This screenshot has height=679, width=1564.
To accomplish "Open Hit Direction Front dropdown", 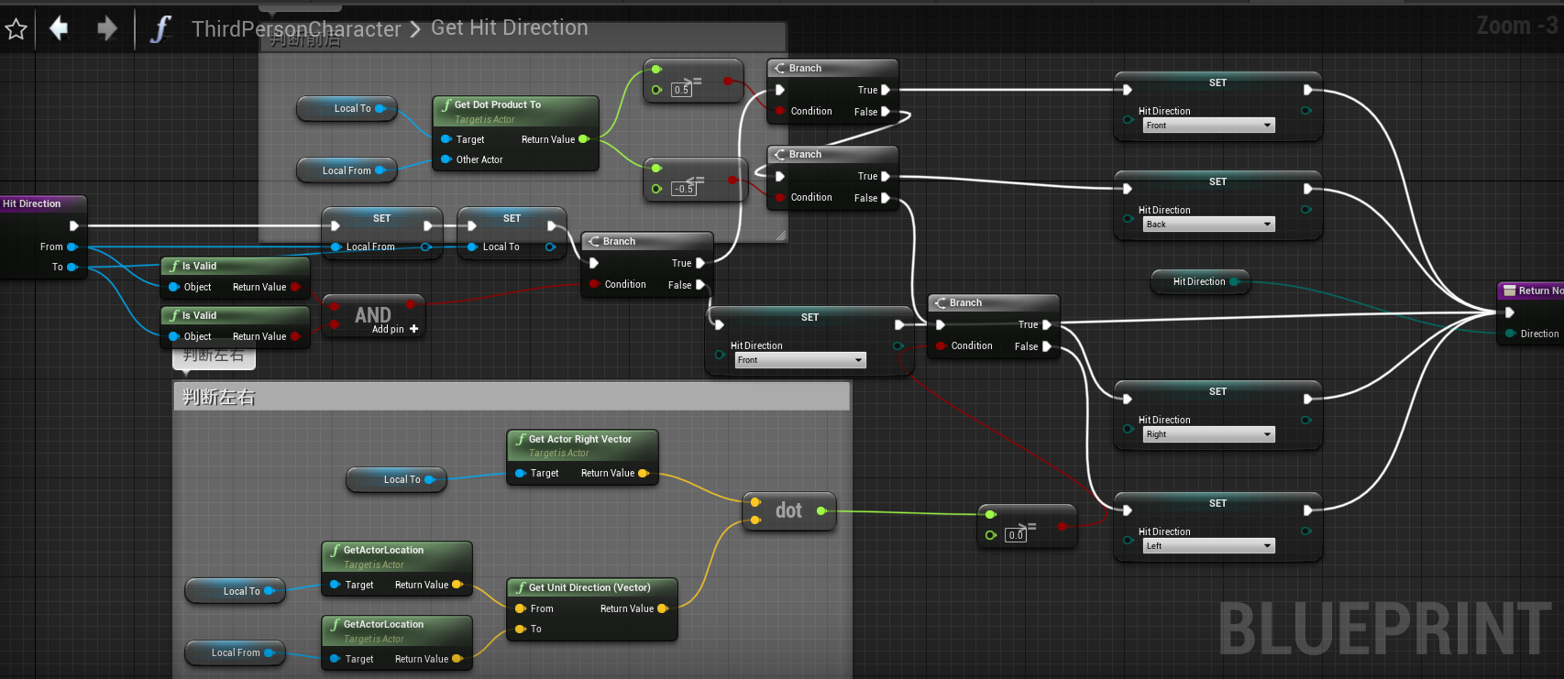I will [1208, 126].
